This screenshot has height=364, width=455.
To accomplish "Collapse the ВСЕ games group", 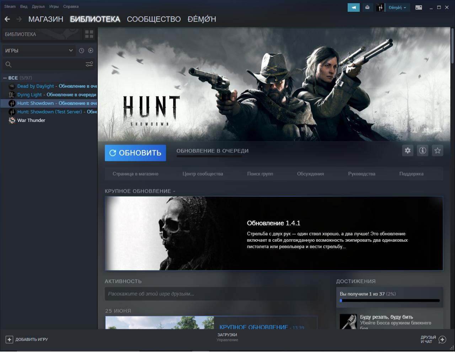I will [5, 78].
